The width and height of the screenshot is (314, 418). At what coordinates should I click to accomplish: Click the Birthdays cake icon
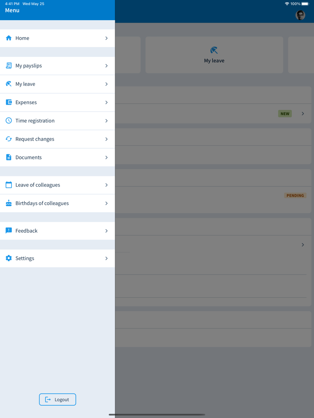(x=9, y=203)
